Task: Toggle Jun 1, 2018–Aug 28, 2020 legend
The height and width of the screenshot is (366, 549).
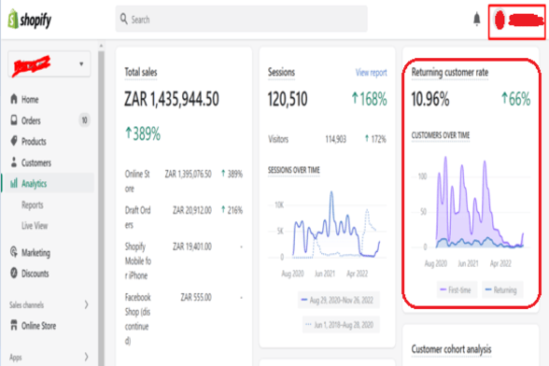Action: (x=341, y=325)
